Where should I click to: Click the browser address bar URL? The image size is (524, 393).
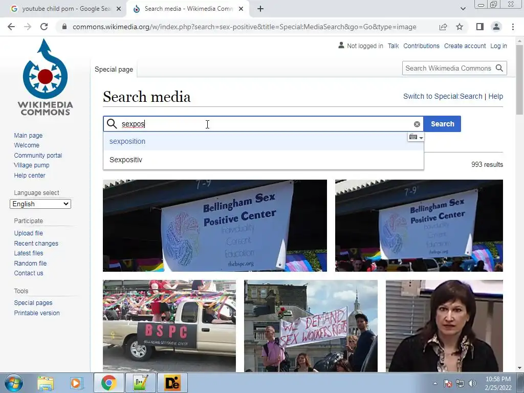(x=244, y=27)
